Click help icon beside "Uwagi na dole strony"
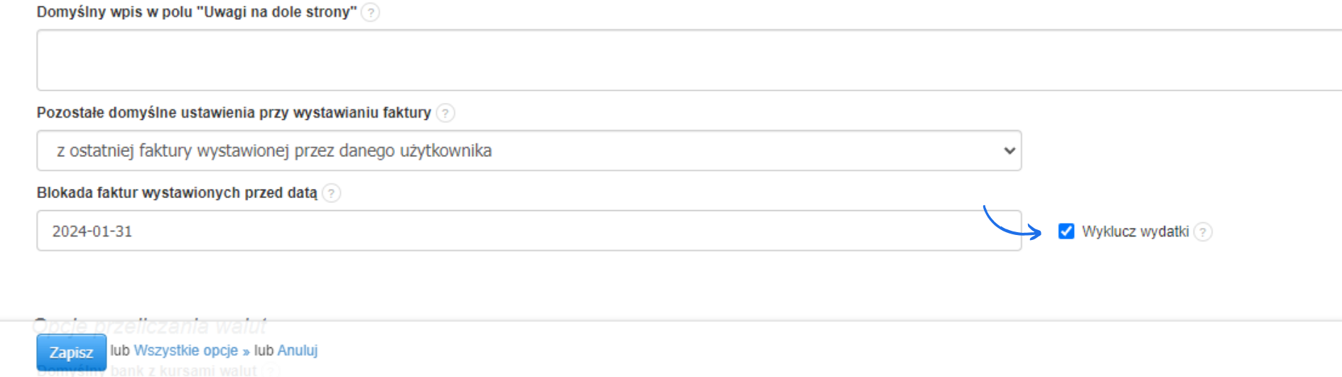 coord(370,13)
